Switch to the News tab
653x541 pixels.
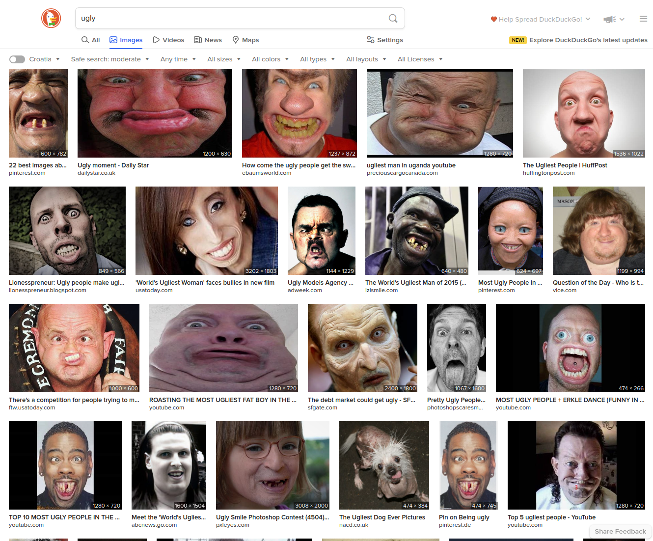click(208, 40)
